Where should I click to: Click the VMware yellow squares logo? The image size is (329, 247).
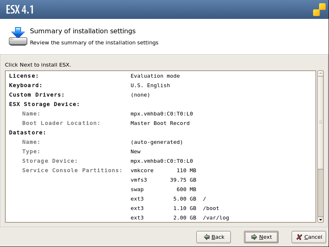320,9
